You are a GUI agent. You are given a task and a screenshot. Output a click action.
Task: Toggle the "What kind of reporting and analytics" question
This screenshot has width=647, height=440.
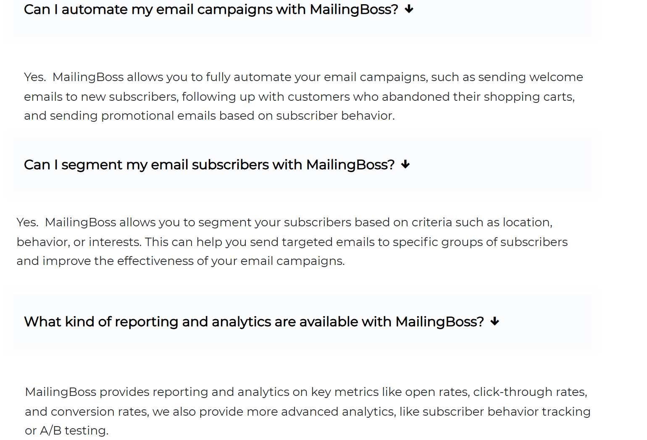[x=254, y=322]
